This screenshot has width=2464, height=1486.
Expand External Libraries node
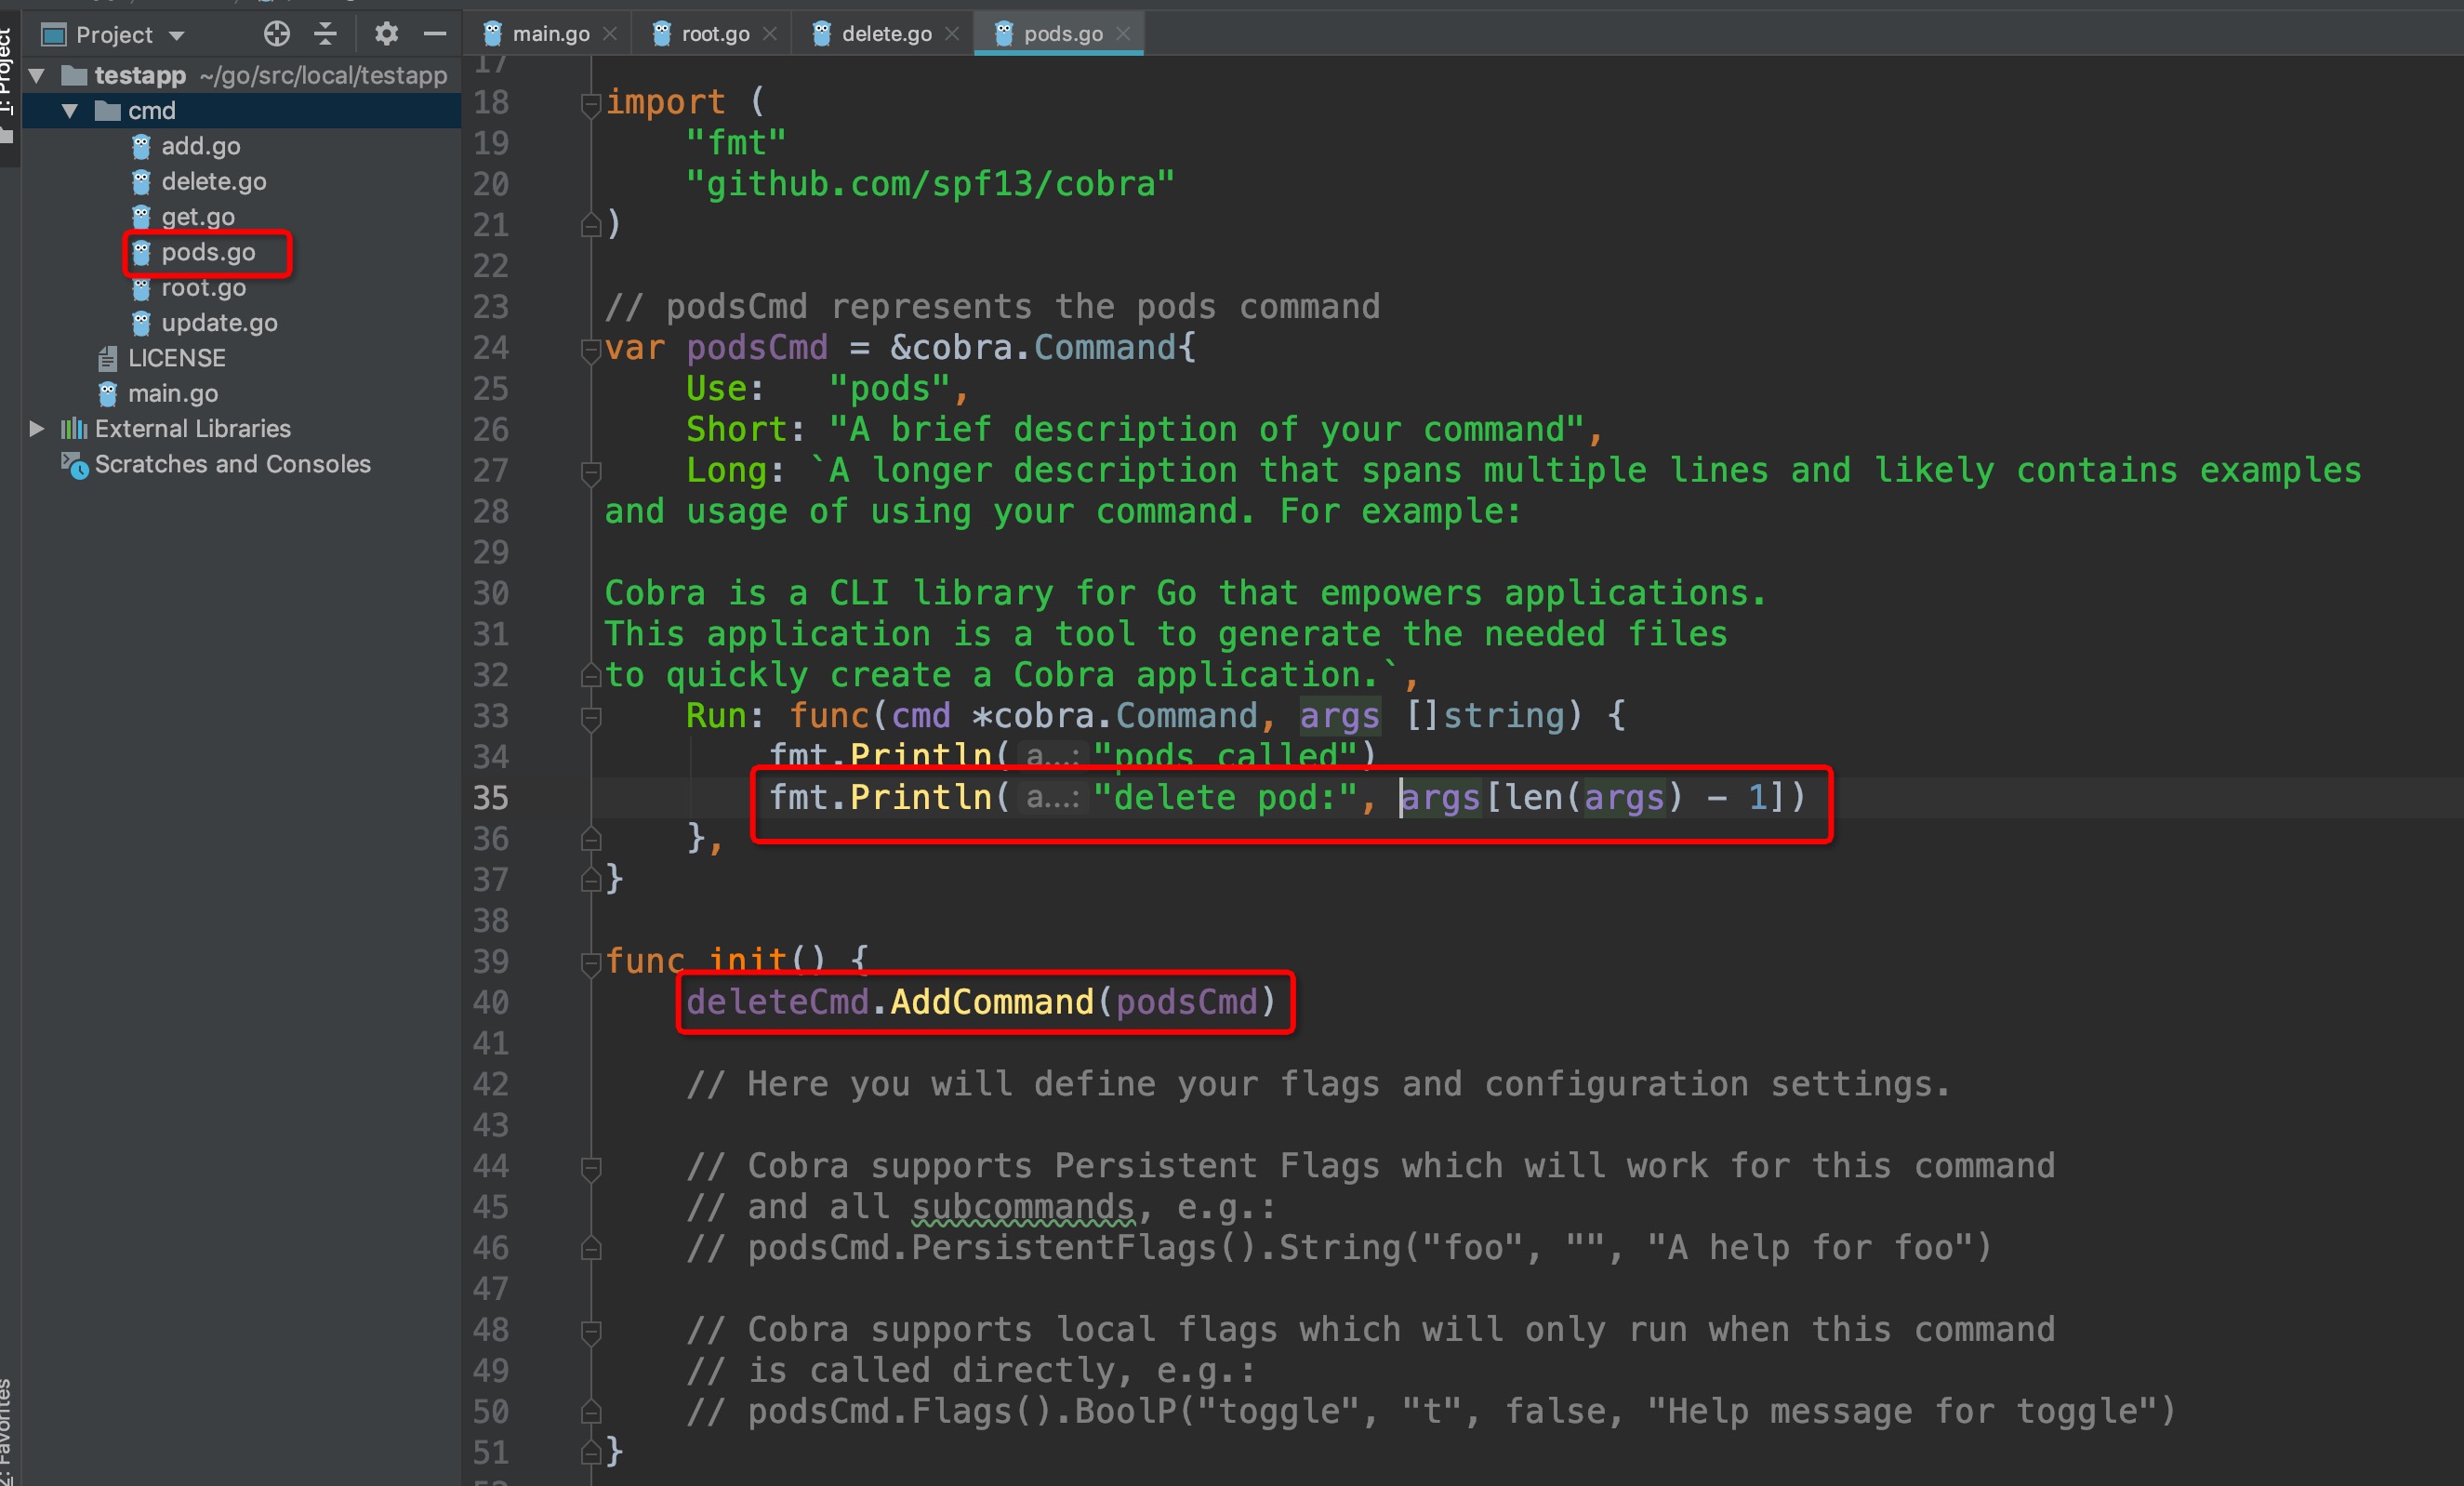click(37, 429)
